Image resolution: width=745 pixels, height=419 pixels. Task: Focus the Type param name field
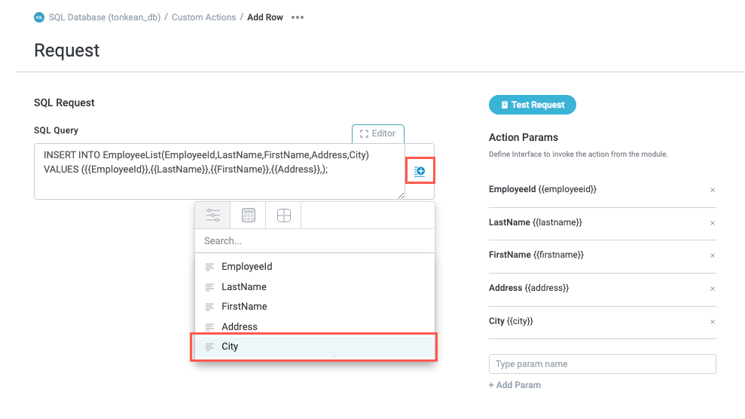(602, 364)
